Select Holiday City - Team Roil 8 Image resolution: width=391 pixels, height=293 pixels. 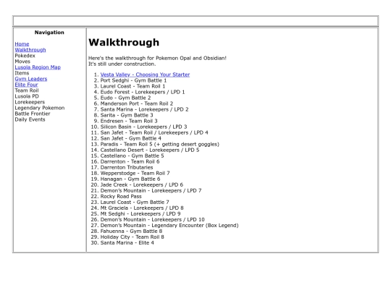(x=133, y=237)
